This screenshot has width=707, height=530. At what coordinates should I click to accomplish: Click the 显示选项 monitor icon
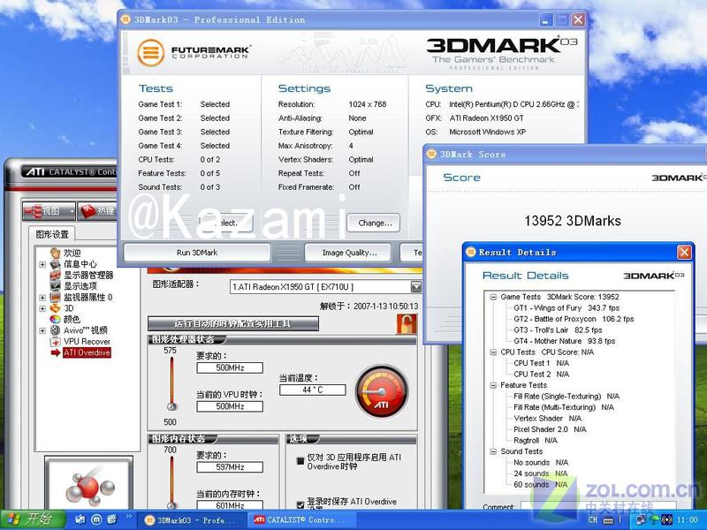tap(56, 285)
